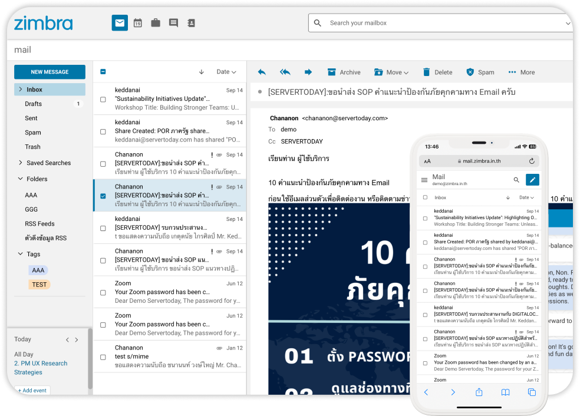
Task: Mark the message as Spam
Action: click(480, 72)
